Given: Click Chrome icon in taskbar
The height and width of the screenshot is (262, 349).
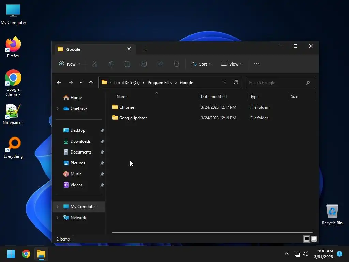Looking at the screenshot, I should [x=26, y=254].
